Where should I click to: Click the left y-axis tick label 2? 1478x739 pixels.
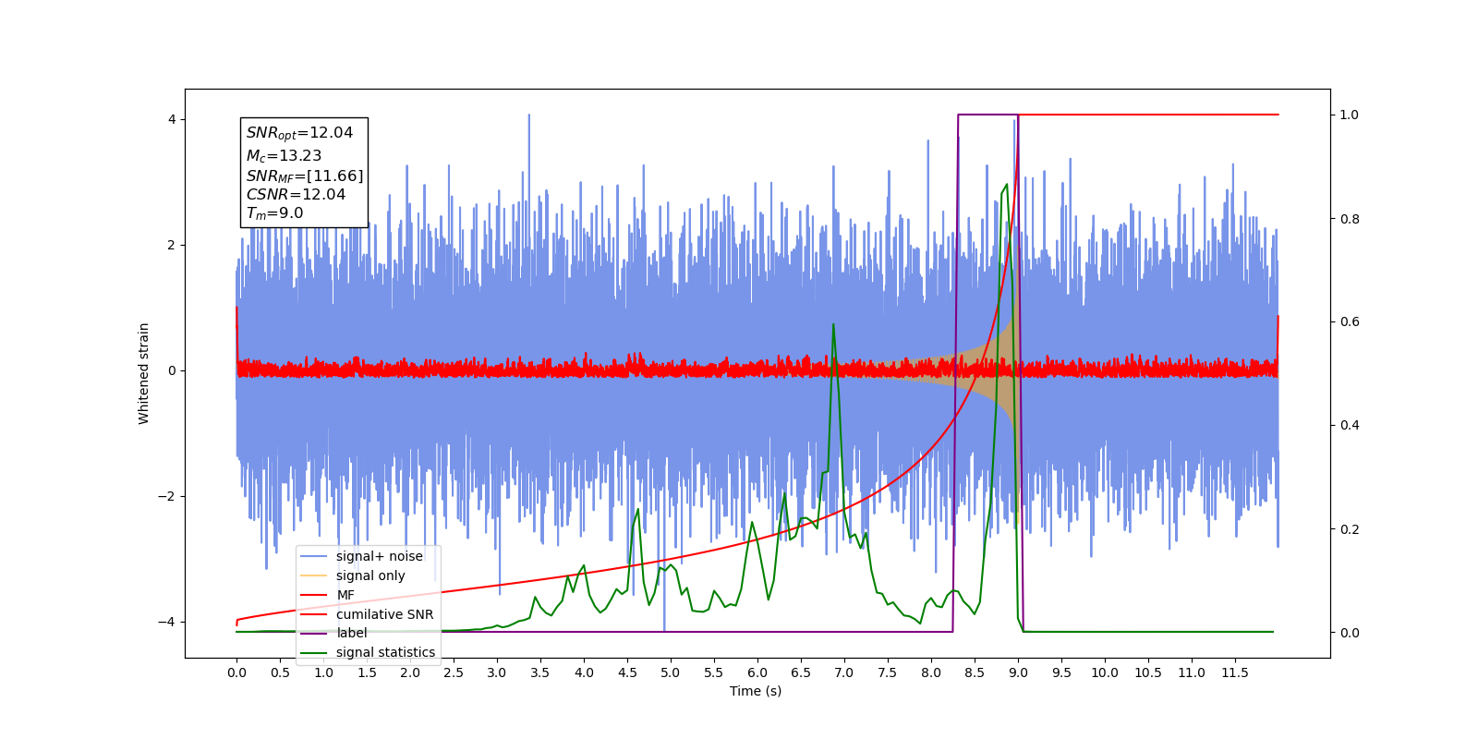tap(172, 245)
